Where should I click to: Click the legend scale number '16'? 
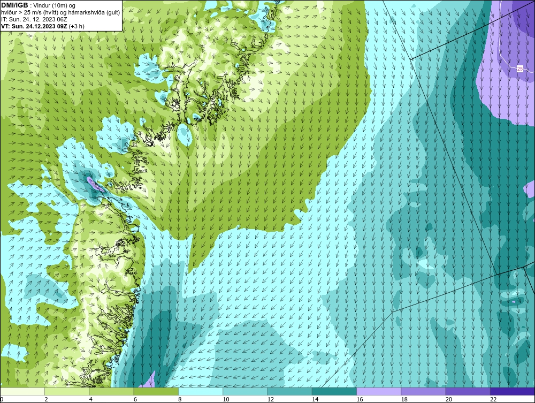360,400
